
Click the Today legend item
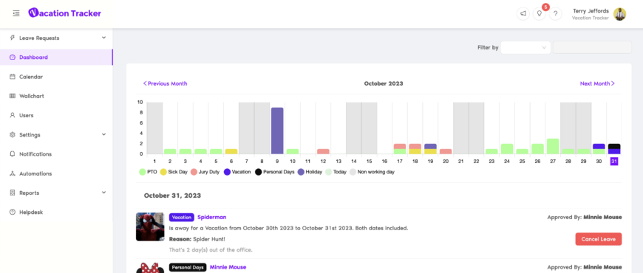(x=336, y=172)
